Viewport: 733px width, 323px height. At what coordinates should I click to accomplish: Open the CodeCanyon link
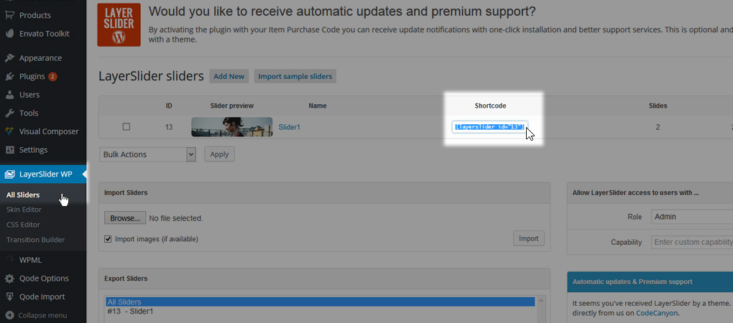pyautogui.click(x=658, y=313)
